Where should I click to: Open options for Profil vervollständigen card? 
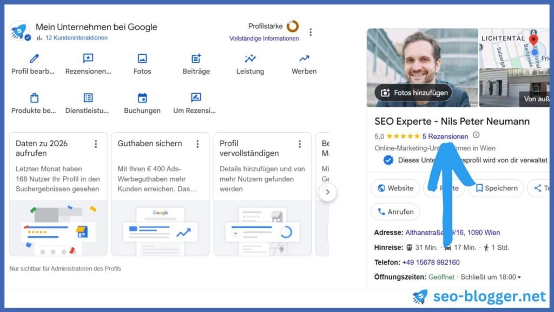coord(300,144)
